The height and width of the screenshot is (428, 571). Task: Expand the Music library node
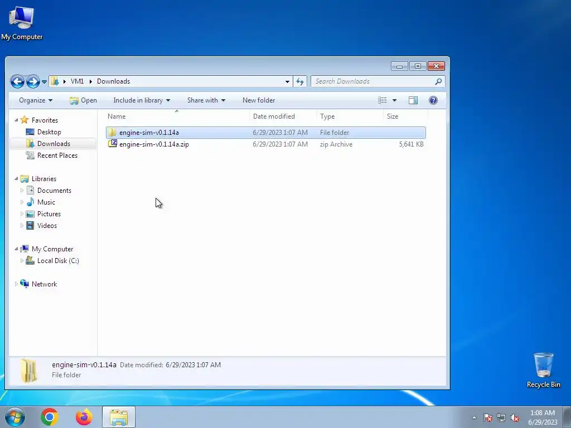[x=22, y=202]
